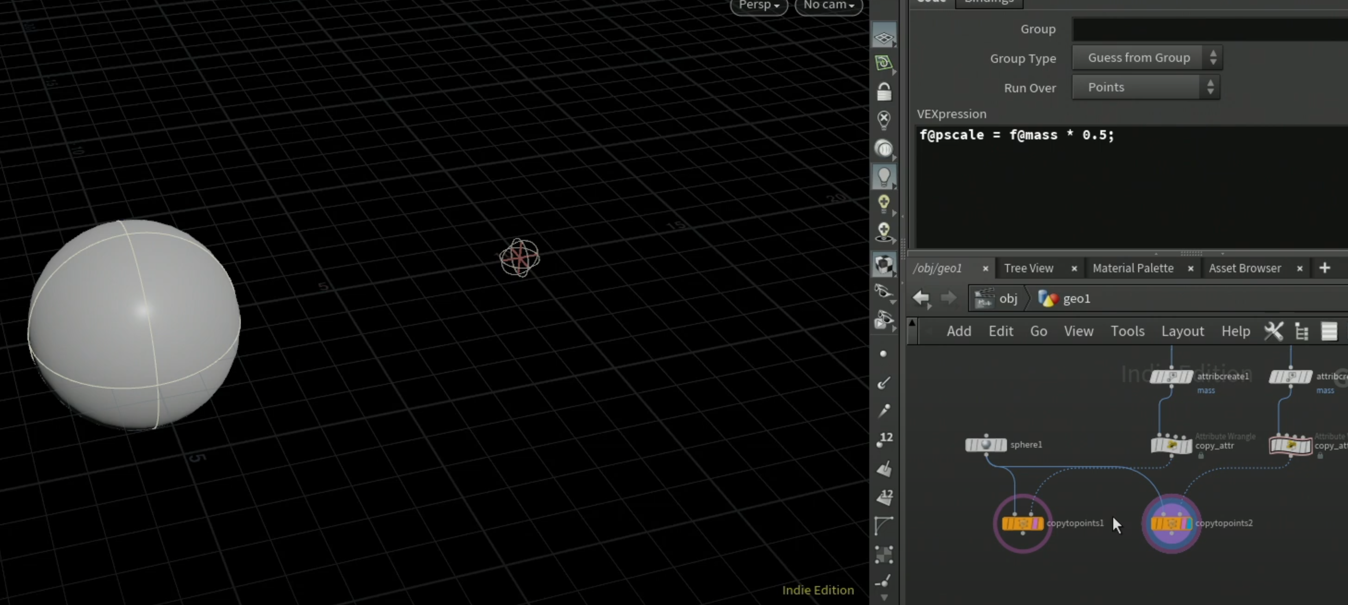Switch to the Tree View tab
This screenshot has height=605, width=1348.
tap(1028, 268)
